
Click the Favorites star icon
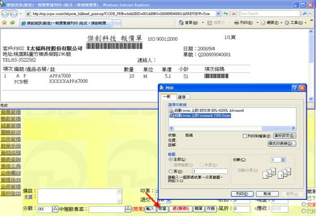pyautogui.click(x=5, y=23)
